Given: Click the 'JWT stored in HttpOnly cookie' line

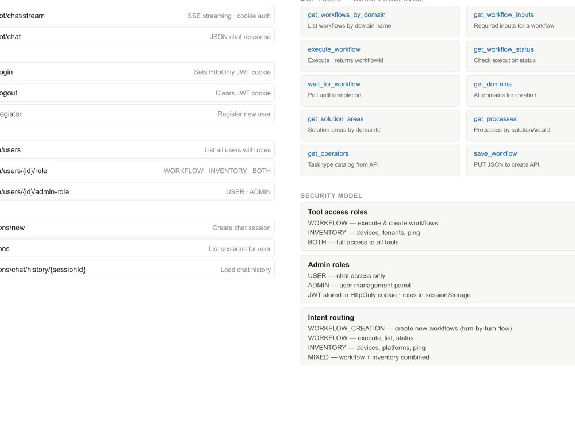Looking at the screenshot, I should [x=389, y=295].
